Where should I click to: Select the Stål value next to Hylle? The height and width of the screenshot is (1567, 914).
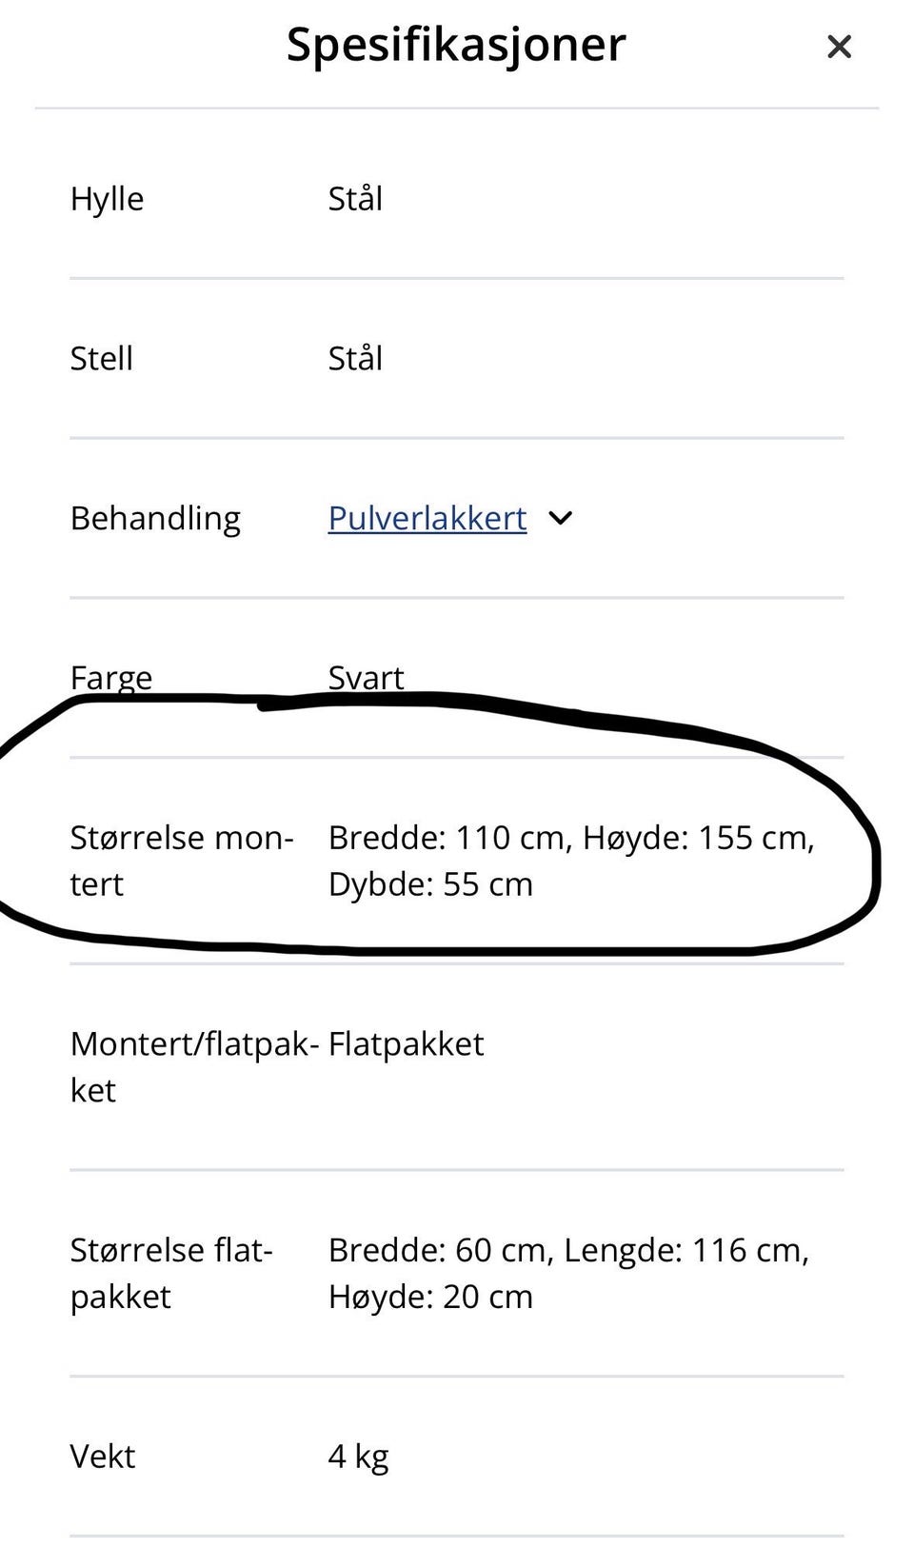[x=355, y=198]
